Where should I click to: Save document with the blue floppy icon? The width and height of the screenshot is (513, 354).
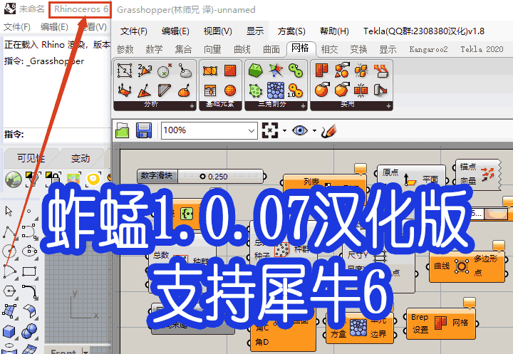[x=144, y=130]
